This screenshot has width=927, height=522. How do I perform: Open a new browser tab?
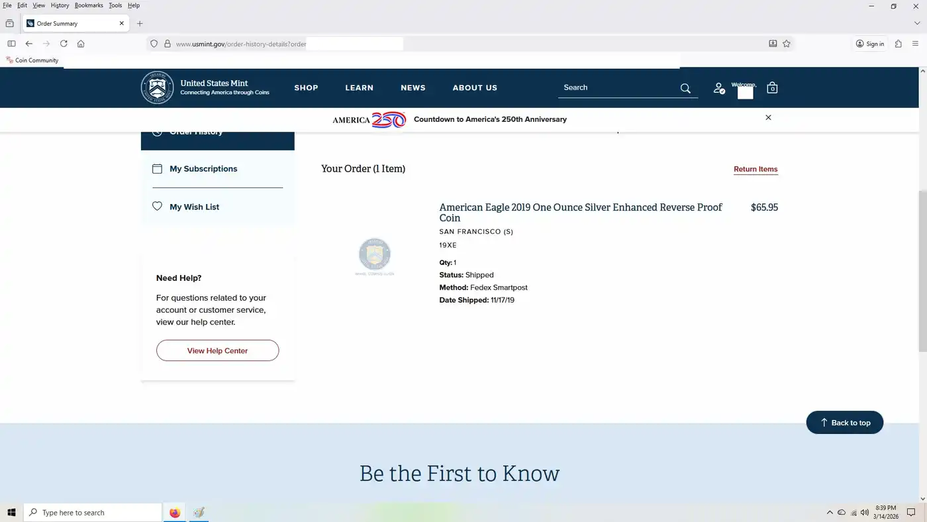tap(140, 23)
